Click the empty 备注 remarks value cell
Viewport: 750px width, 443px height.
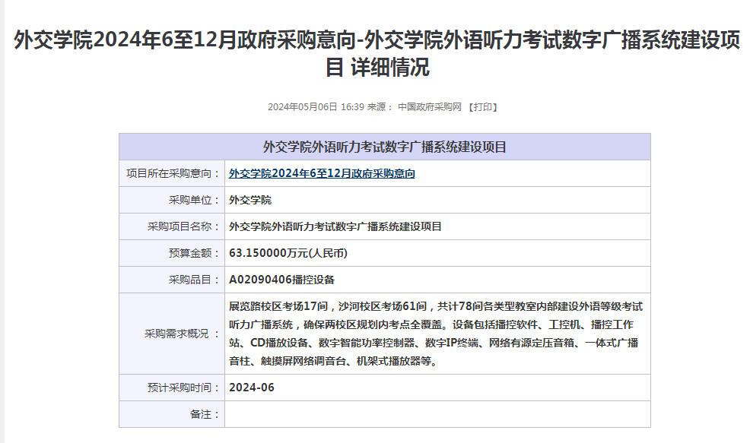click(437, 414)
